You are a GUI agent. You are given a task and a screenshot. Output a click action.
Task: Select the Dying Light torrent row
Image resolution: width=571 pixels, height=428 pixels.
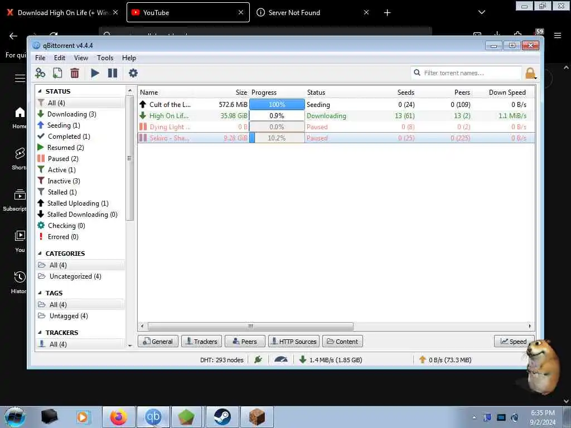coord(336,127)
